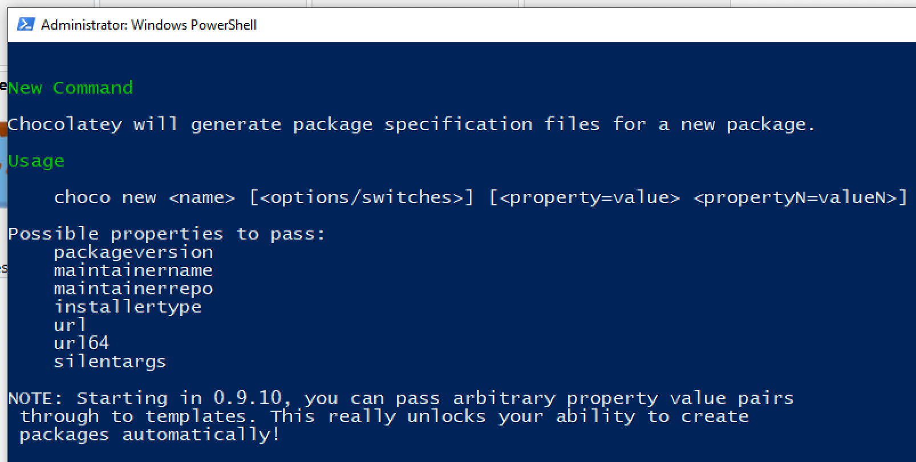Image resolution: width=916 pixels, height=462 pixels.
Task: Click the Possible properties to pass heading
Action: tap(167, 233)
